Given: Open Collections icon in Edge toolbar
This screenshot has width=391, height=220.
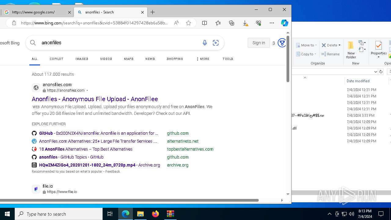Looking at the screenshot, I should [x=232, y=23].
